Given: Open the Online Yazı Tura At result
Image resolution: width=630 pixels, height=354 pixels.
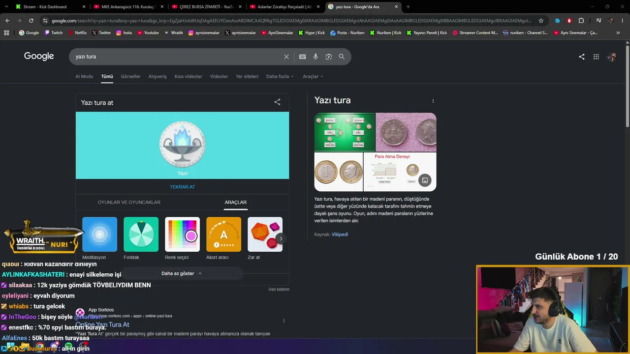Looking at the screenshot, I should [102, 324].
